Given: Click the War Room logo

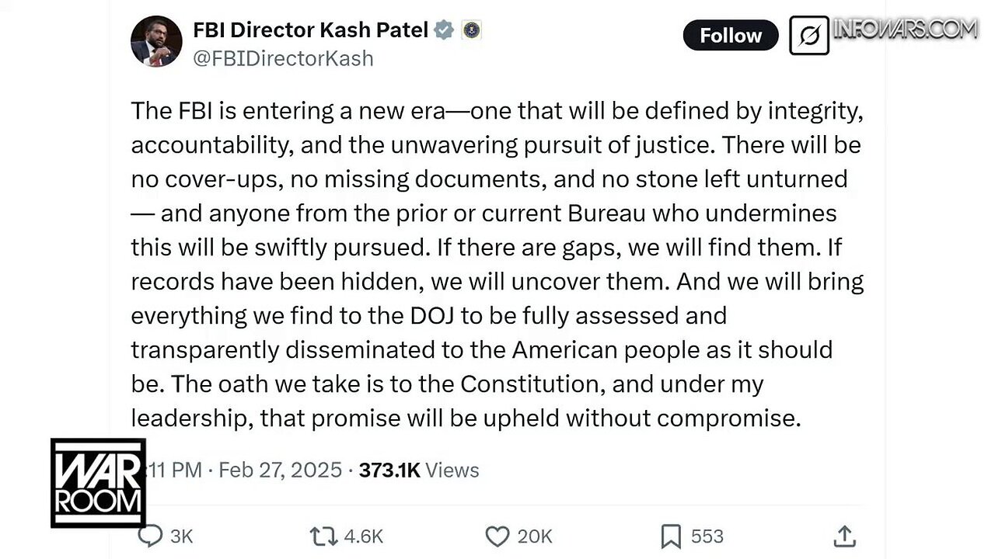Looking at the screenshot, I should point(98,483).
